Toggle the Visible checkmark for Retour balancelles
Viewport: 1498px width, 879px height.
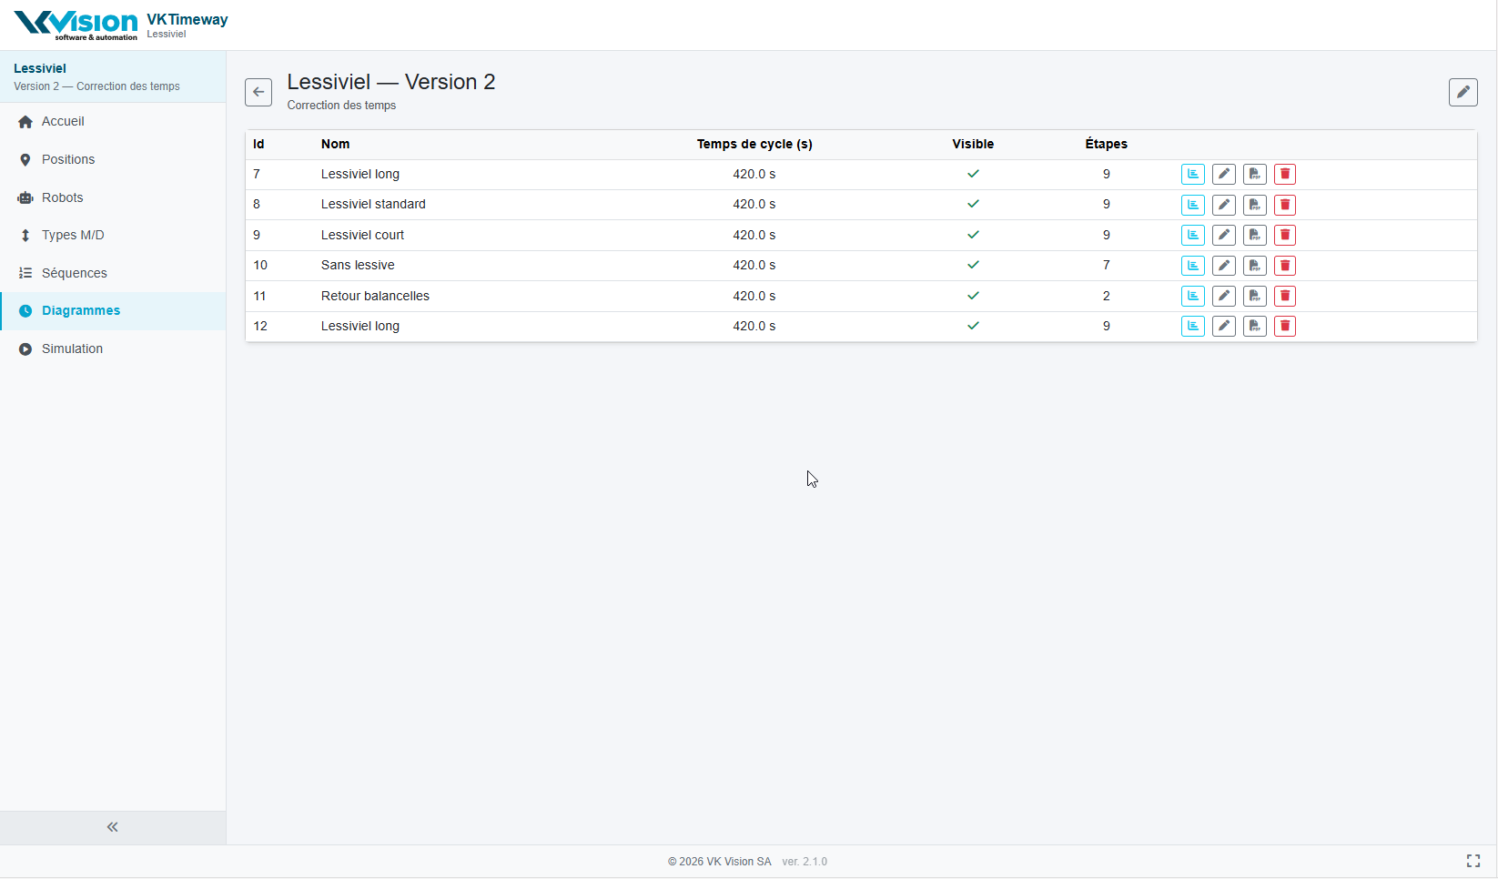click(x=973, y=296)
